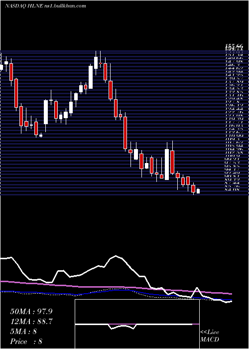Screen dimensions: 249x349
Task: Click the 5MA : 8 label
Action: tap(23, 332)
